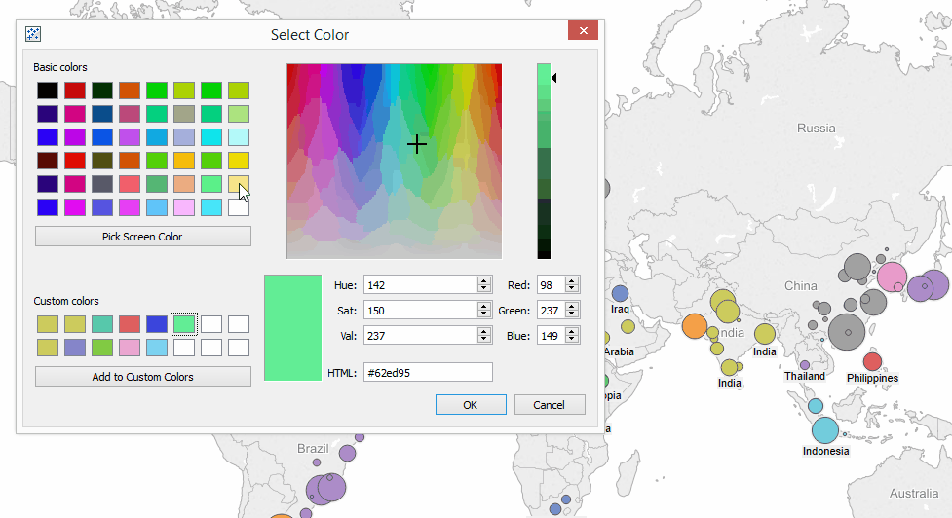Click the Sat input field

[x=421, y=310]
